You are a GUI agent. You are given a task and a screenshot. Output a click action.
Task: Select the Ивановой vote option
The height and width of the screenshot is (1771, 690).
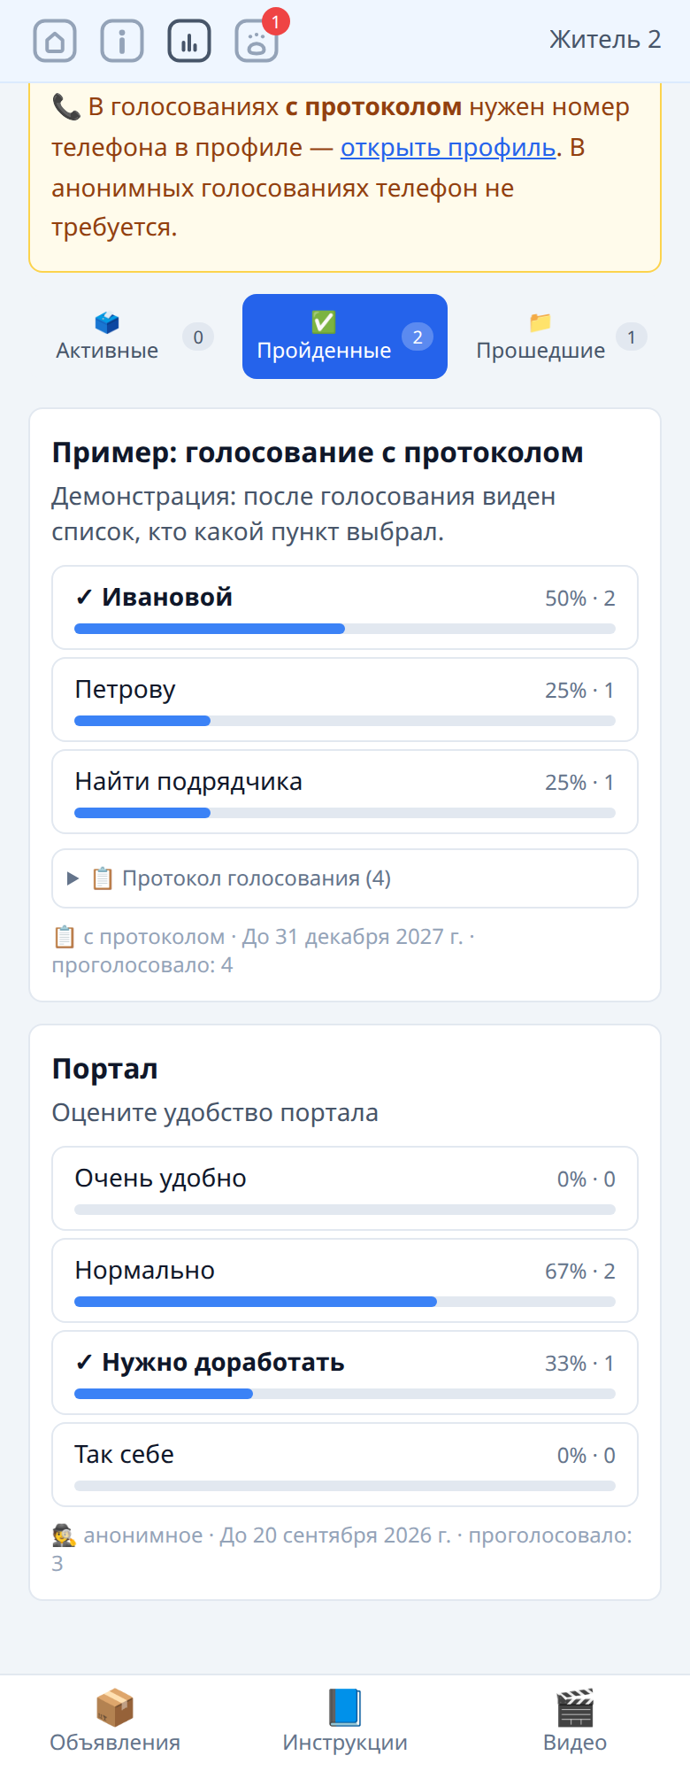pos(345,607)
